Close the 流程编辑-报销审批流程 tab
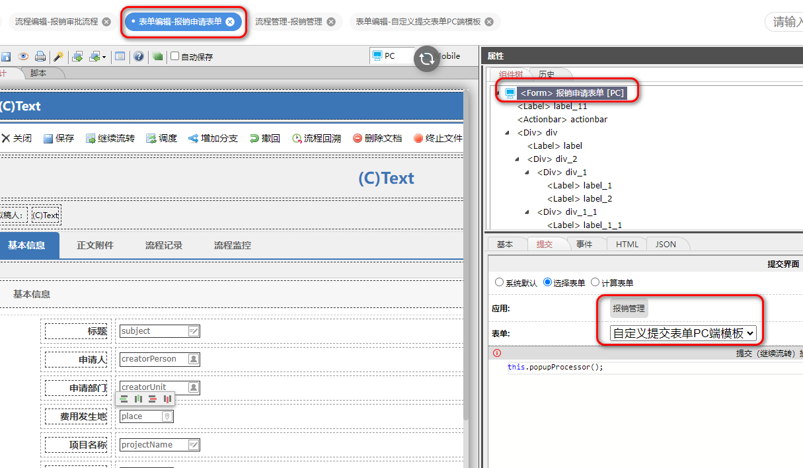The height and width of the screenshot is (468, 803). [106, 22]
